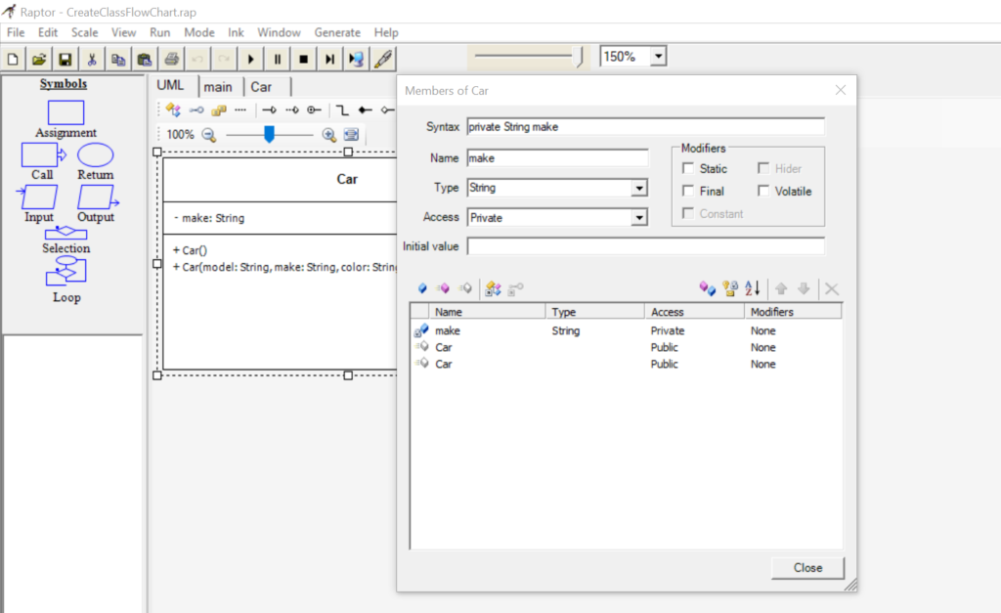Enable the Static modifier checkbox

point(689,168)
